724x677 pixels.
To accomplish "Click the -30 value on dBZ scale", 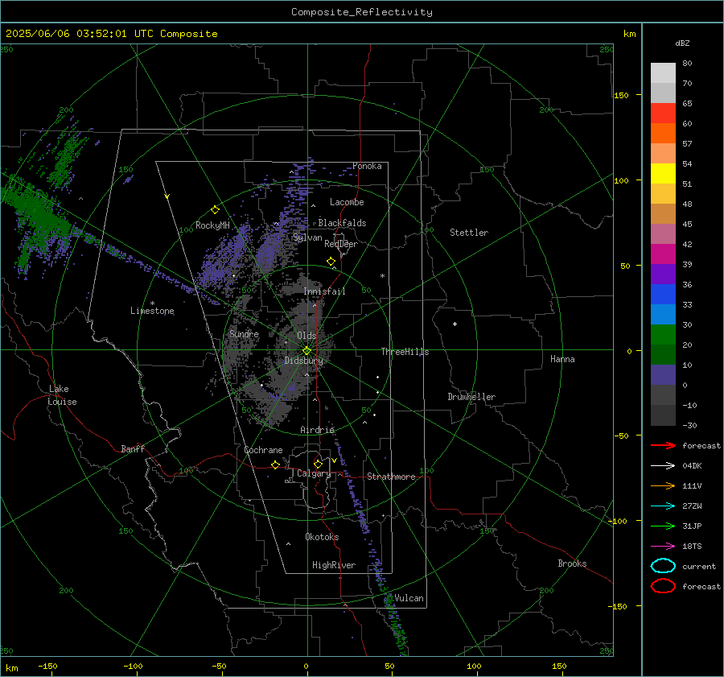I will pyautogui.click(x=690, y=425).
